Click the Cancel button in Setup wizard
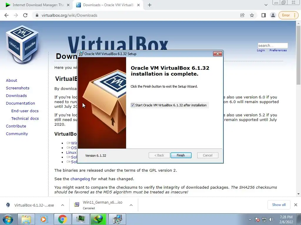This screenshot has height=225, width=301. (208, 155)
